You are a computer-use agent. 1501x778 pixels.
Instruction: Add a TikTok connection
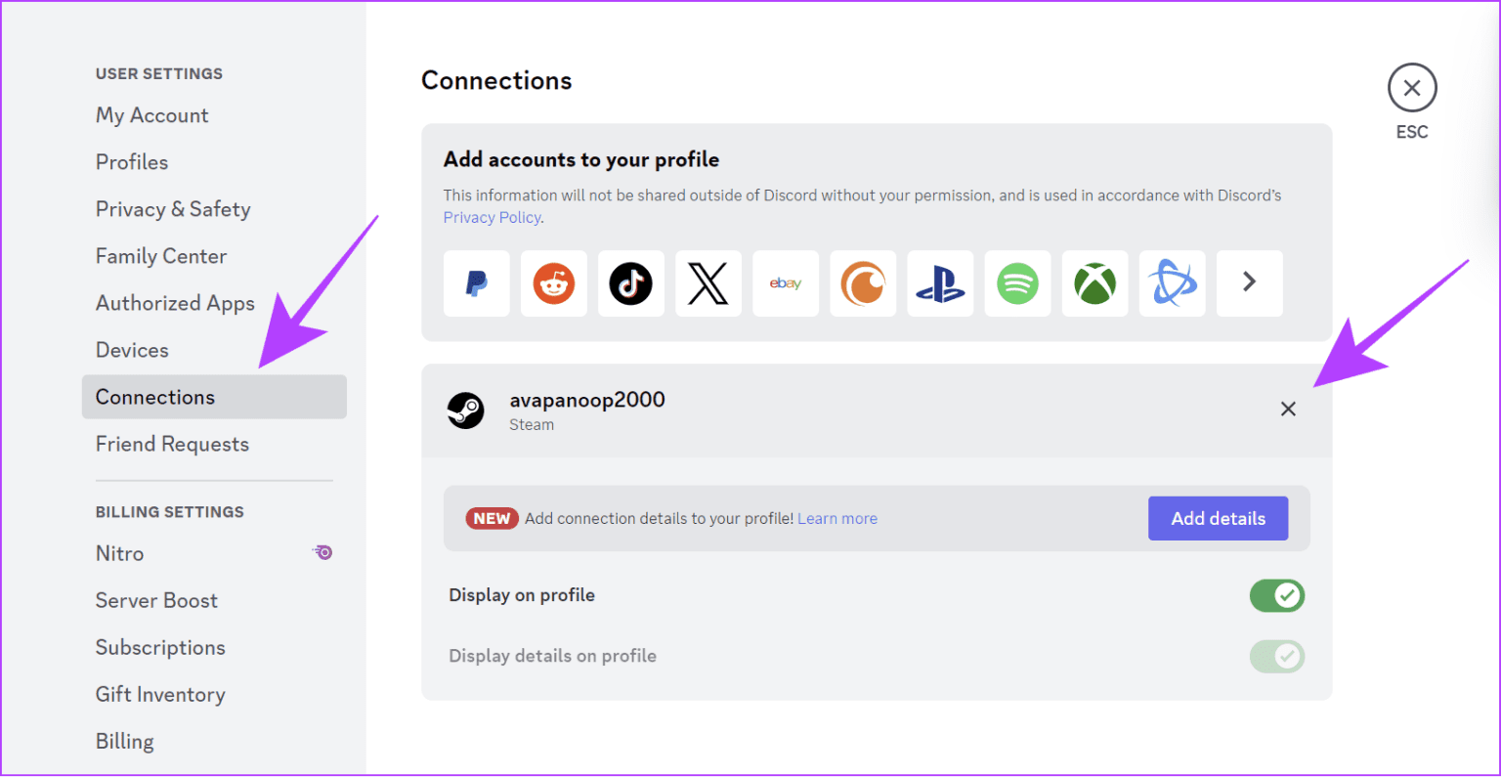[630, 283]
